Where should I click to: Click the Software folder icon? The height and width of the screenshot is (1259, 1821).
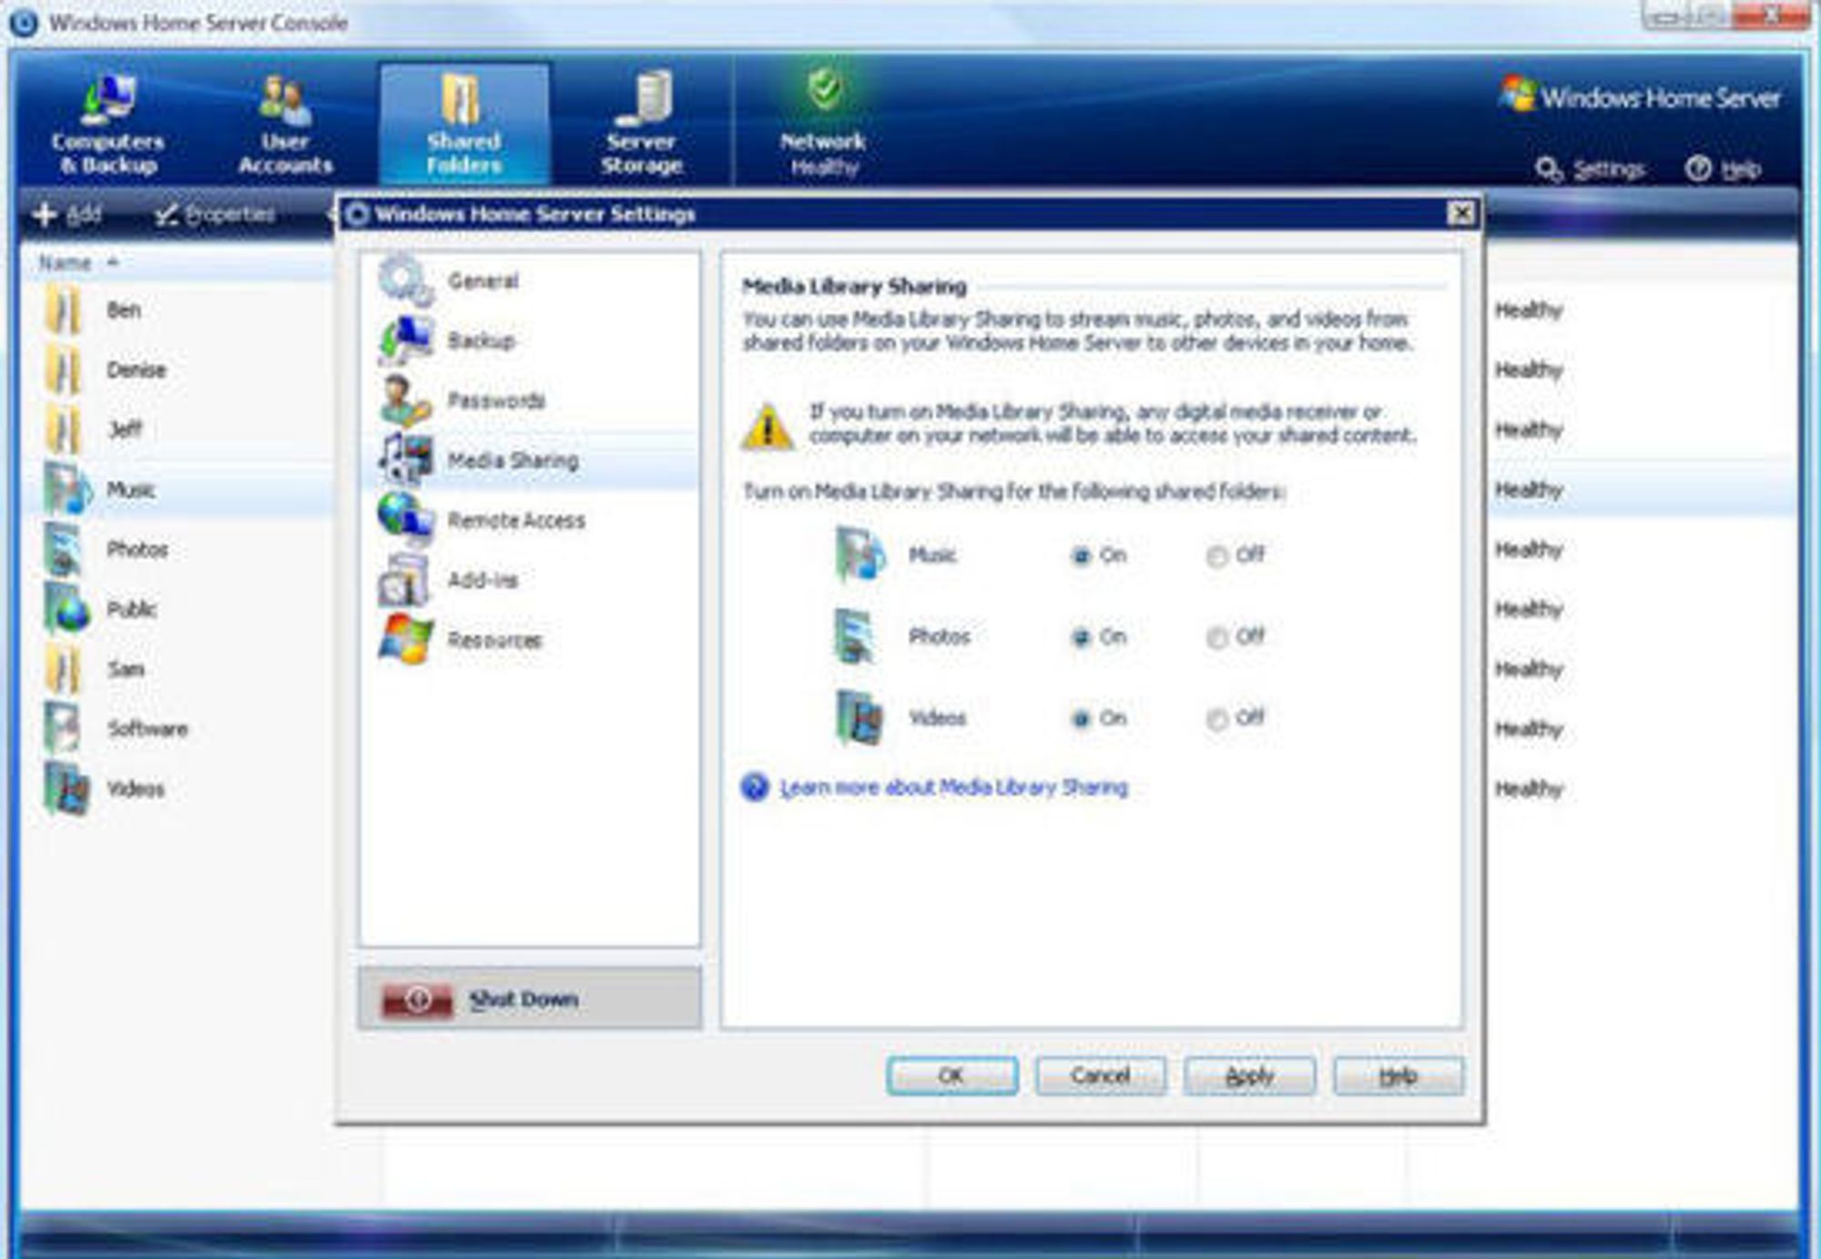[63, 727]
